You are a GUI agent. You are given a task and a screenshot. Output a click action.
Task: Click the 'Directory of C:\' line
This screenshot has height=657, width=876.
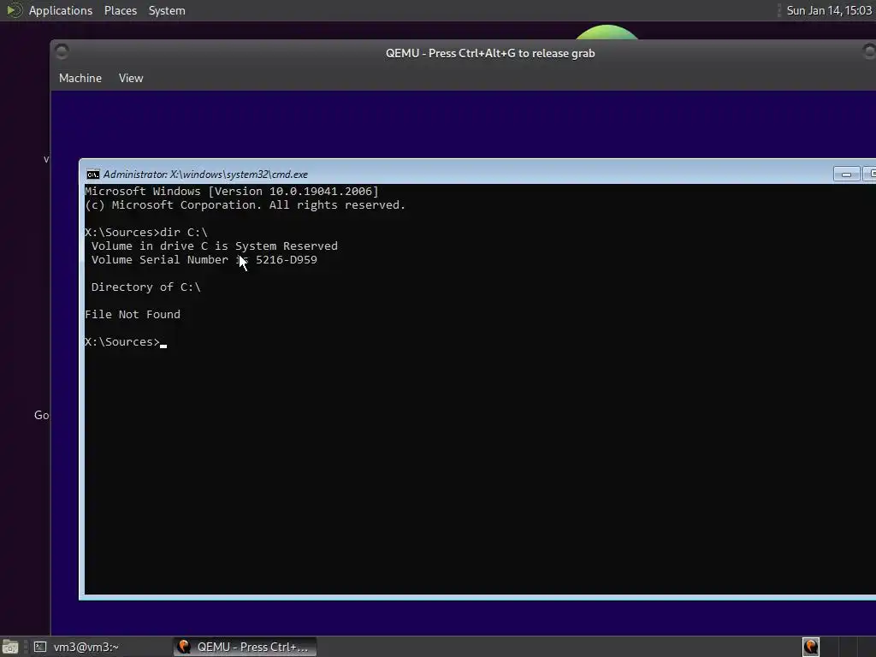click(145, 287)
